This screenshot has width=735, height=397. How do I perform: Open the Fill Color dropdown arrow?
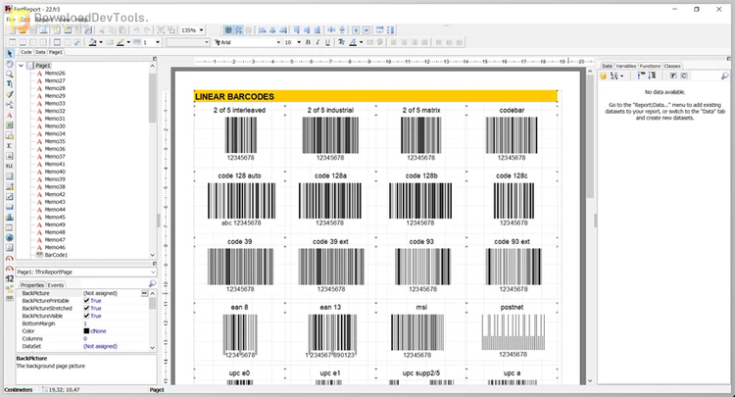[101, 42]
